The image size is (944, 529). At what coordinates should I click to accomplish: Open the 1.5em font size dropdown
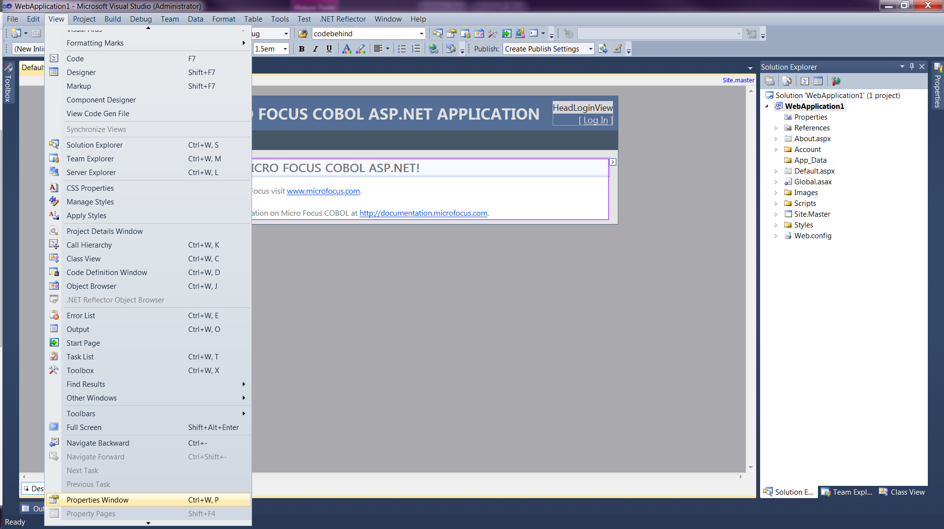(x=285, y=49)
